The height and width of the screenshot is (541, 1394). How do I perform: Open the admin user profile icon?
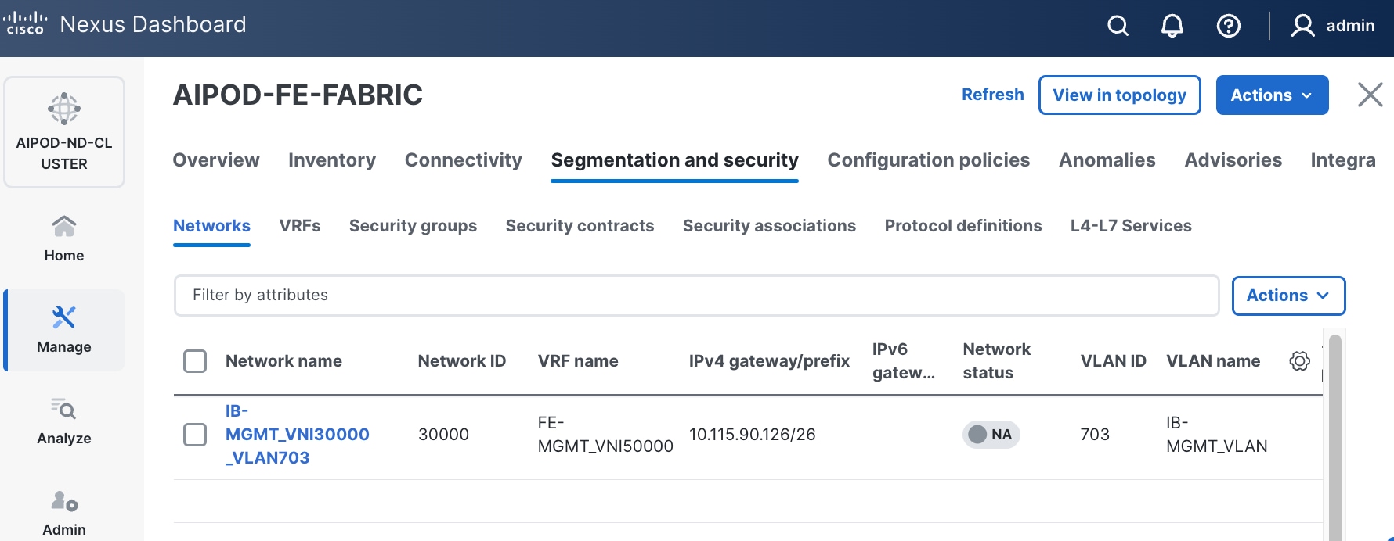click(x=1302, y=27)
